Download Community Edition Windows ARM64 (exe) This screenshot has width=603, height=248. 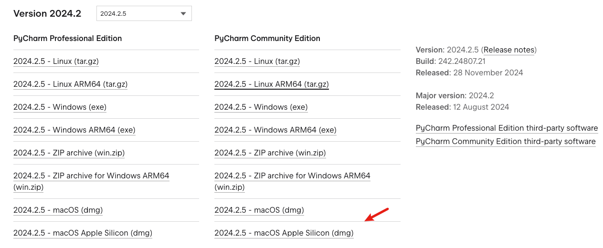(x=275, y=130)
